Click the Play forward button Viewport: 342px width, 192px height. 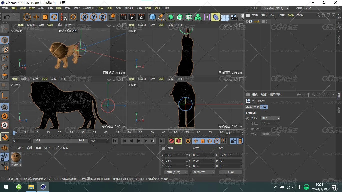click(x=138, y=141)
